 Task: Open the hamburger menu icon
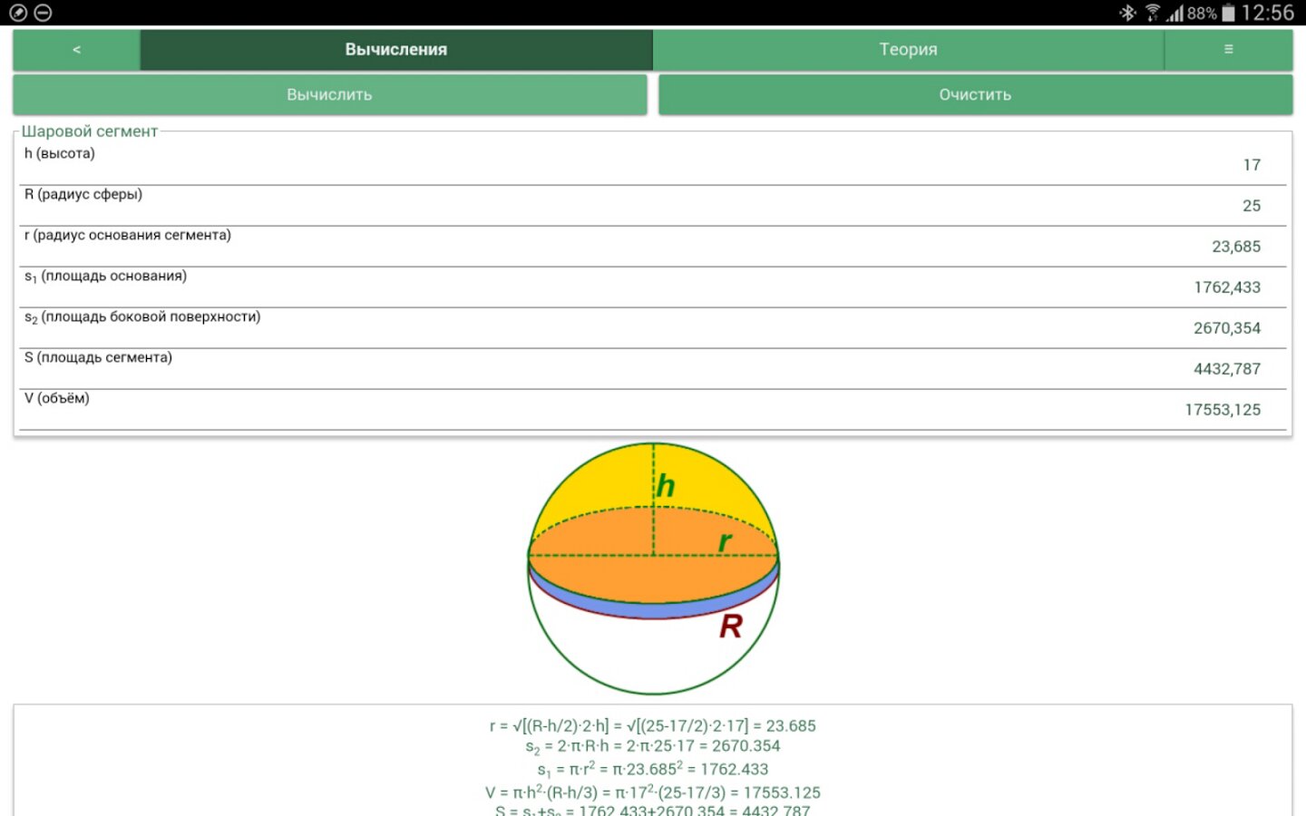click(x=1228, y=50)
